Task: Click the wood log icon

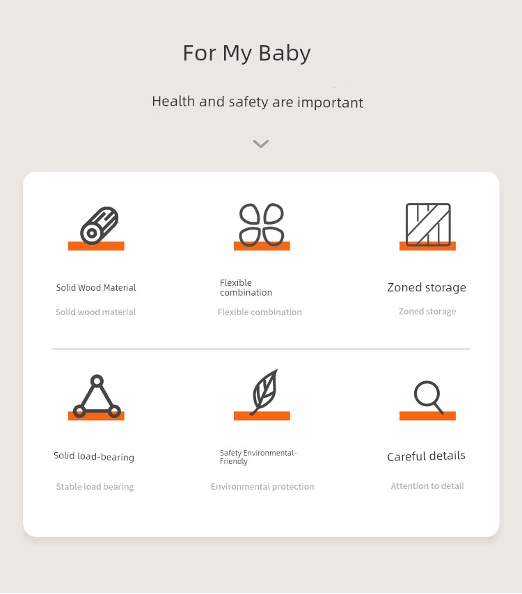Action: 100,225
